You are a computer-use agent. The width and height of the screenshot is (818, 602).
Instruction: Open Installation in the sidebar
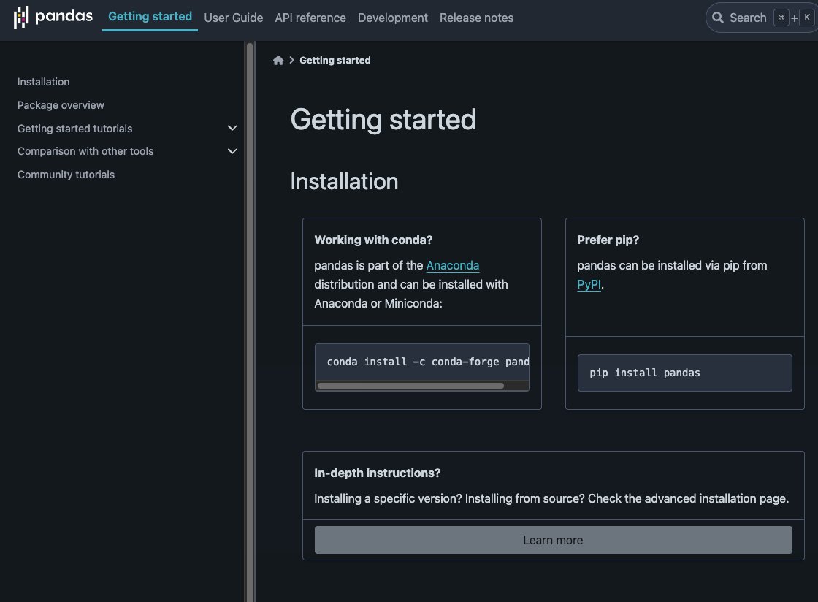(43, 82)
